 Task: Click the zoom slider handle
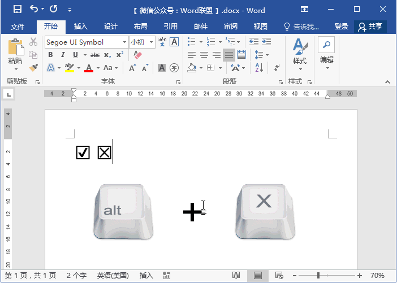click(318, 276)
